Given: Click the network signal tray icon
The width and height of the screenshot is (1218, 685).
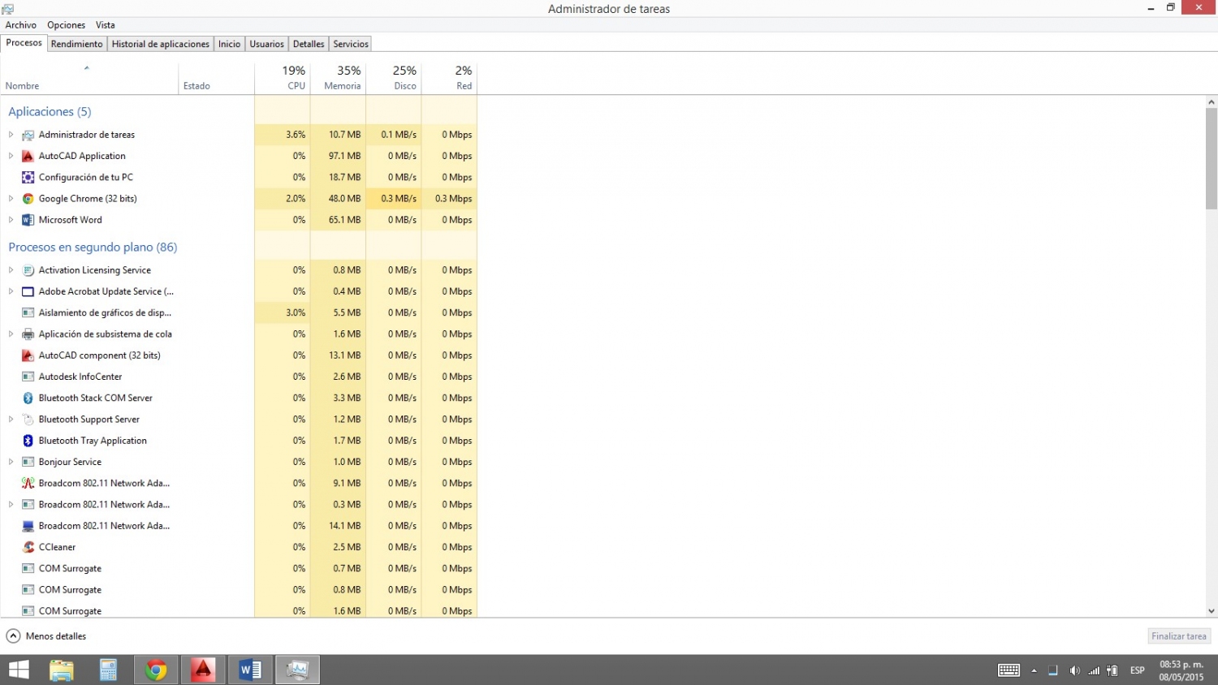Looking at the screenshot, I should pyautogui.click(x=1094, y=670).
